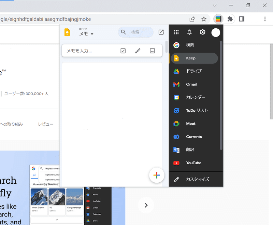Click the Meet camera icon
This screenshot has width=273, height=225.
(x=176, y=124)
